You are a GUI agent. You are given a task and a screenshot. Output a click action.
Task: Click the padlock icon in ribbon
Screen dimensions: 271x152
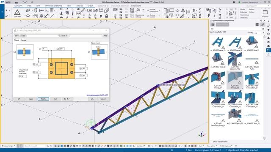106,16
